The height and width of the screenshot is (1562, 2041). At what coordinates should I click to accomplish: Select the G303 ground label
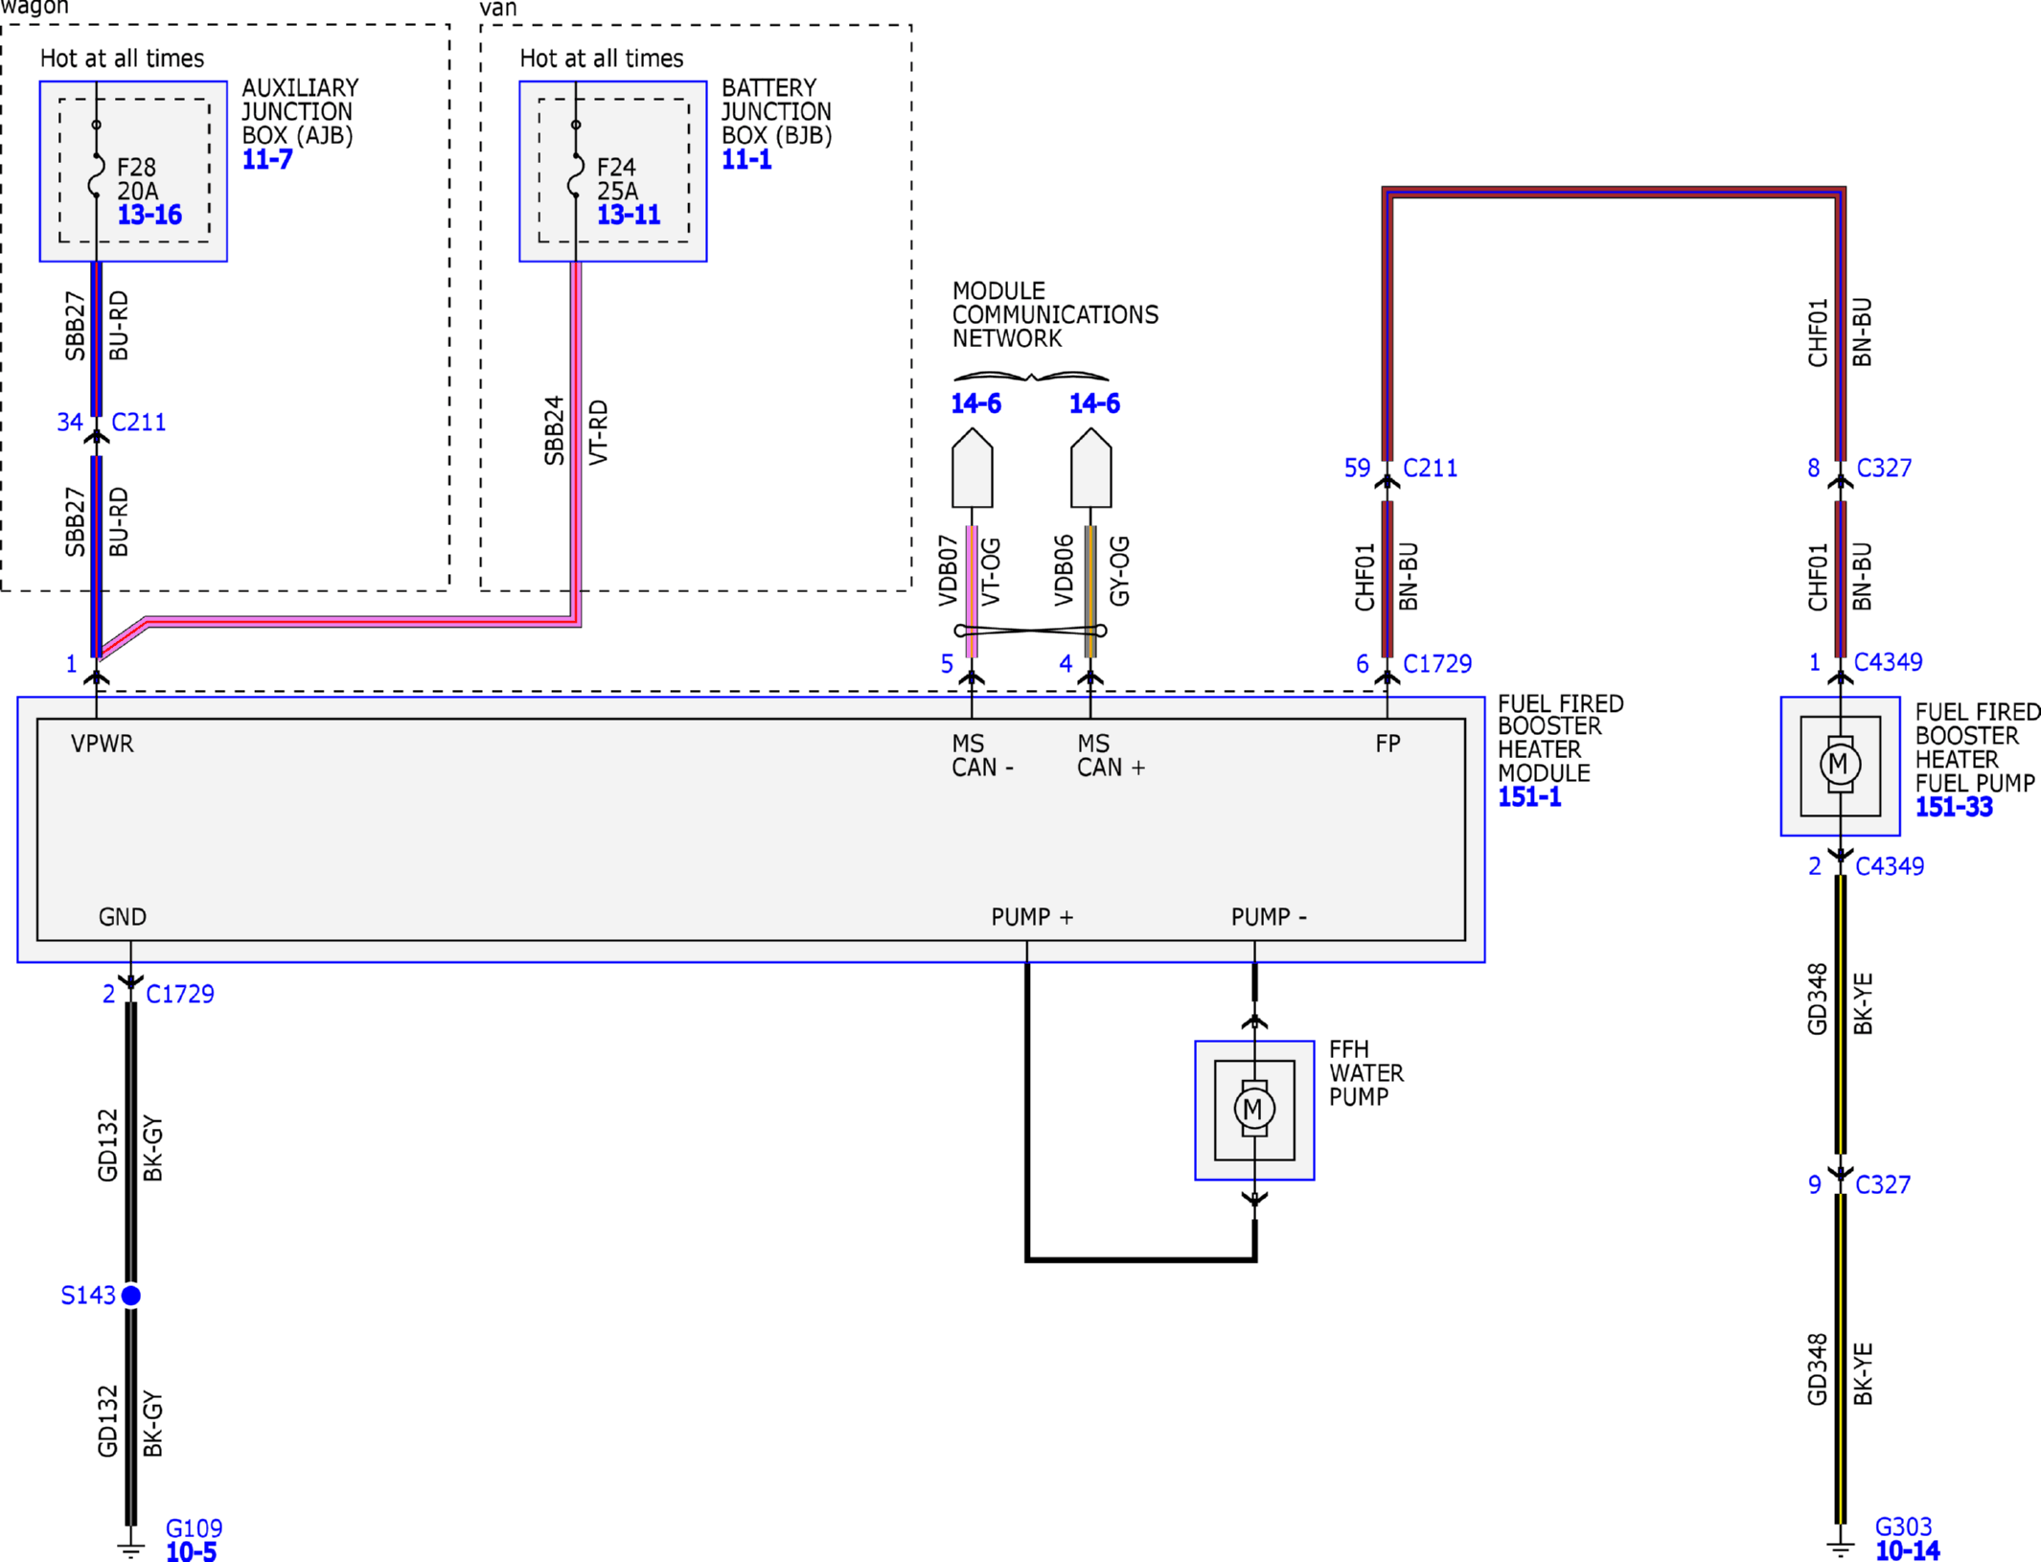pyautogui.click(x=1903, y=1527)
